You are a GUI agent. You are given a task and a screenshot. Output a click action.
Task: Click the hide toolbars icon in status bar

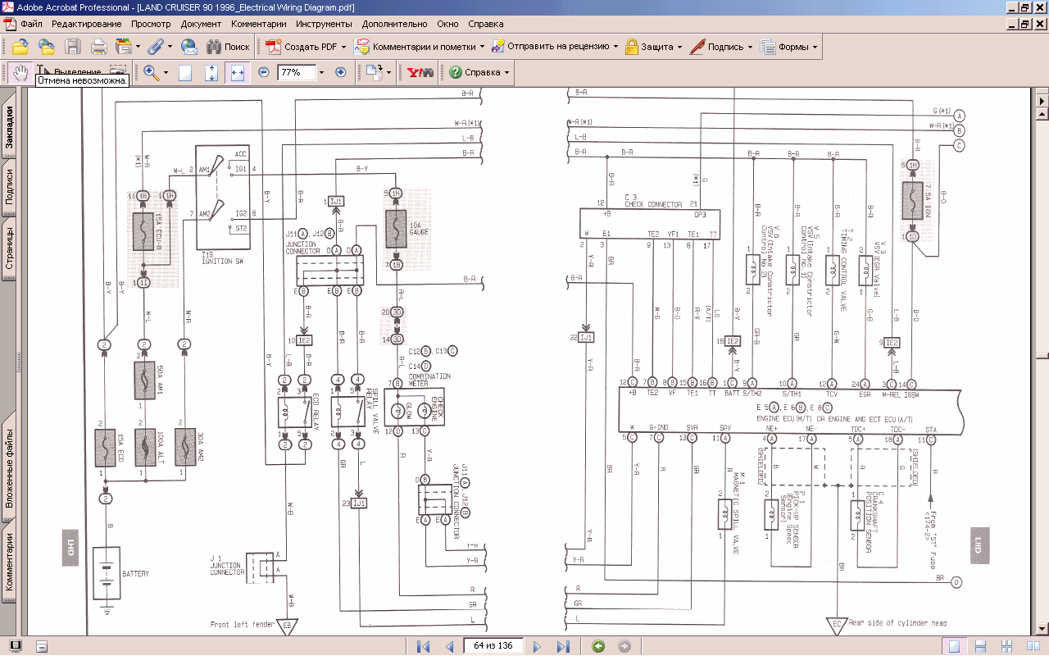pos(41,646)
